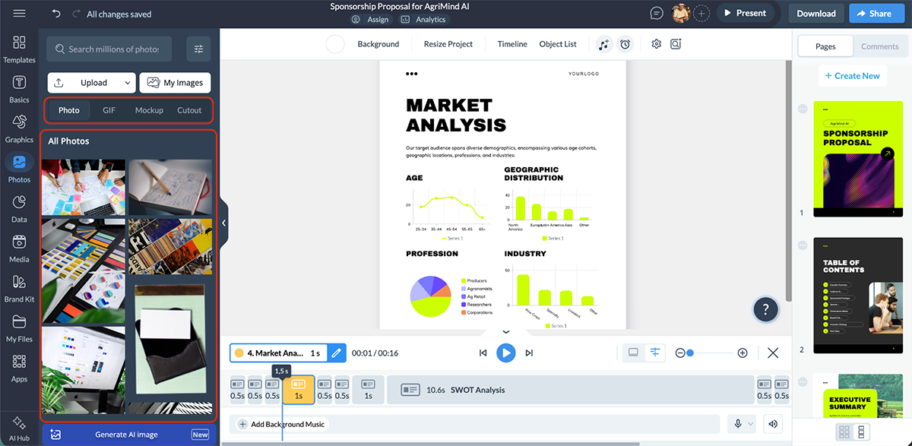Click the find and replace icon
Image resolution: width=912 pixels, height=446 pixels.
(x=676, y=44)
